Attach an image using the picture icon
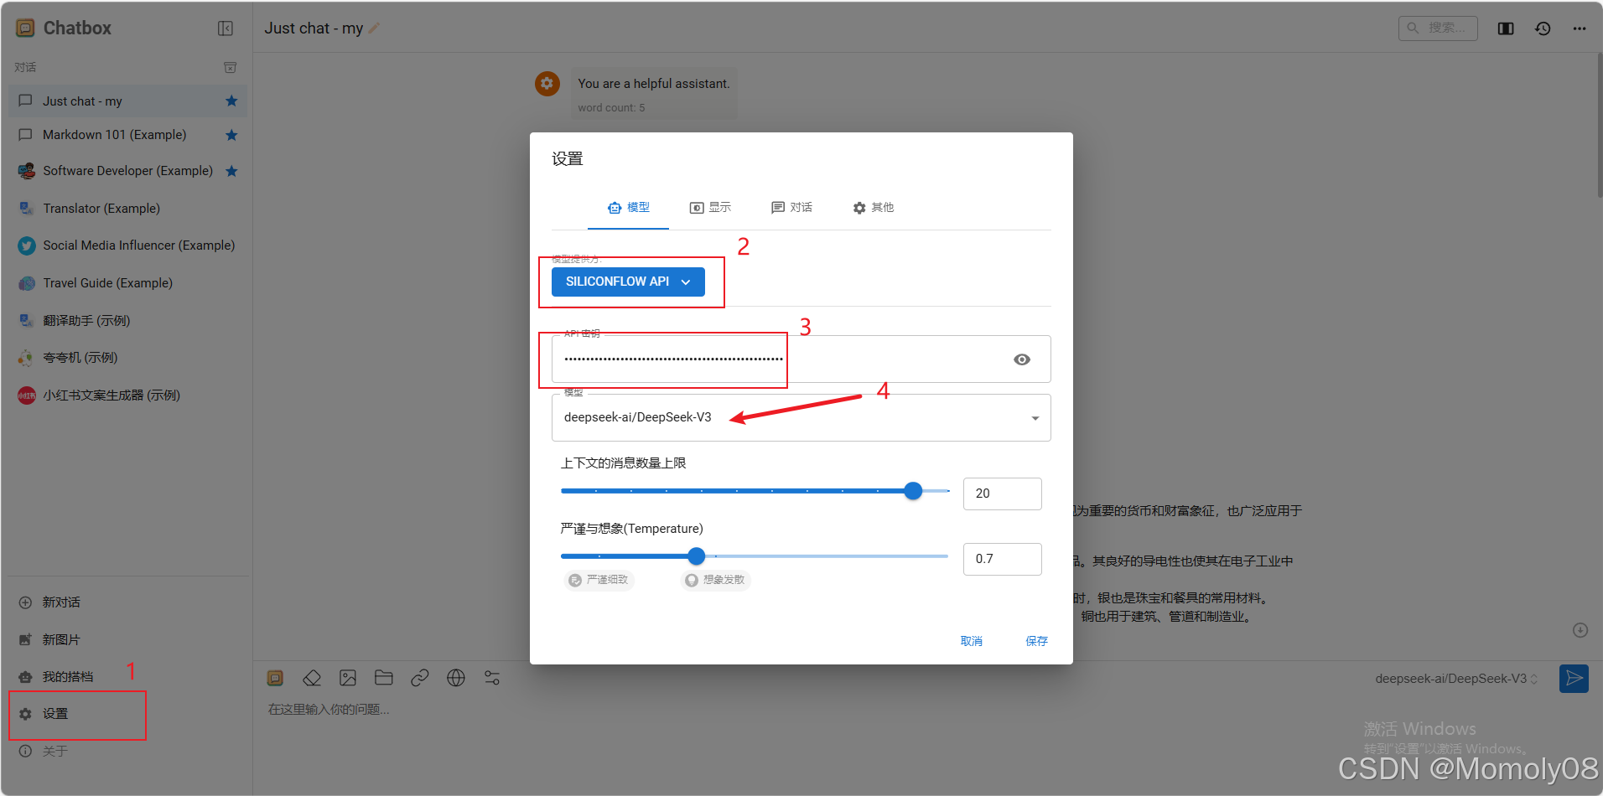This screenshot has width=1603, height=796. [348, 678]
